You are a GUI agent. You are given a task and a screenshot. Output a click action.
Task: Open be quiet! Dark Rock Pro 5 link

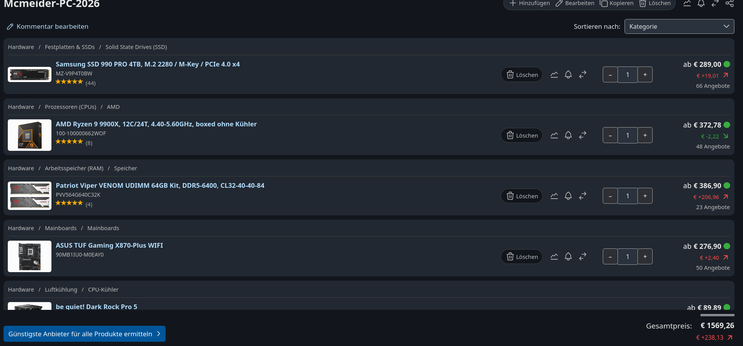97,306
